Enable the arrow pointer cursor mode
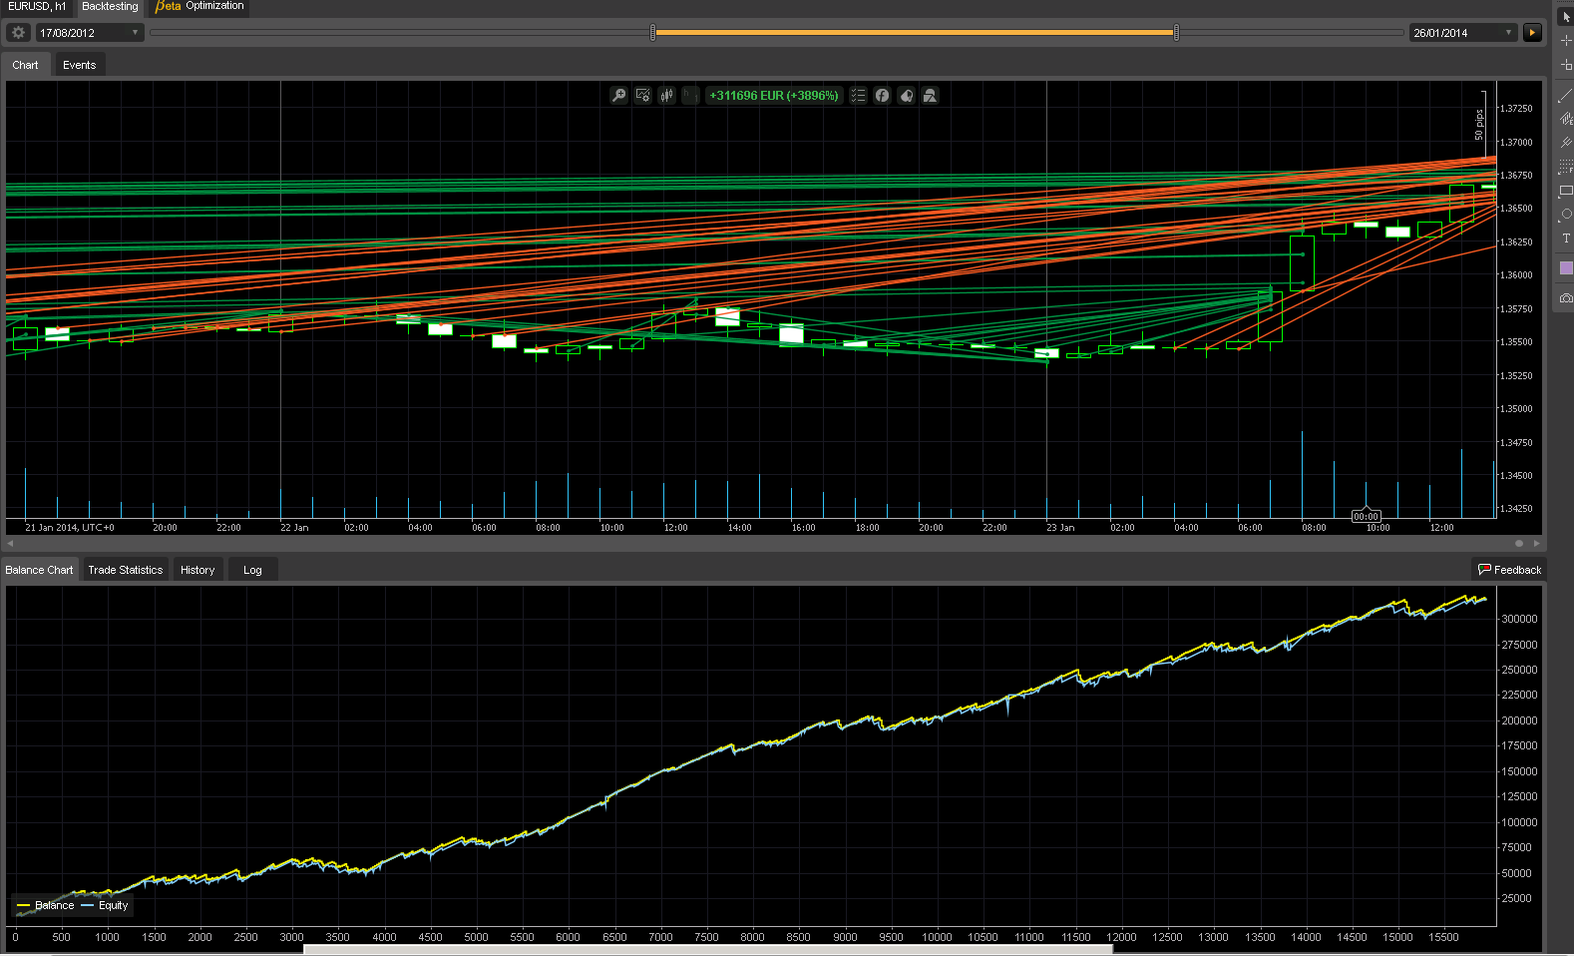 click(1565, 17)
